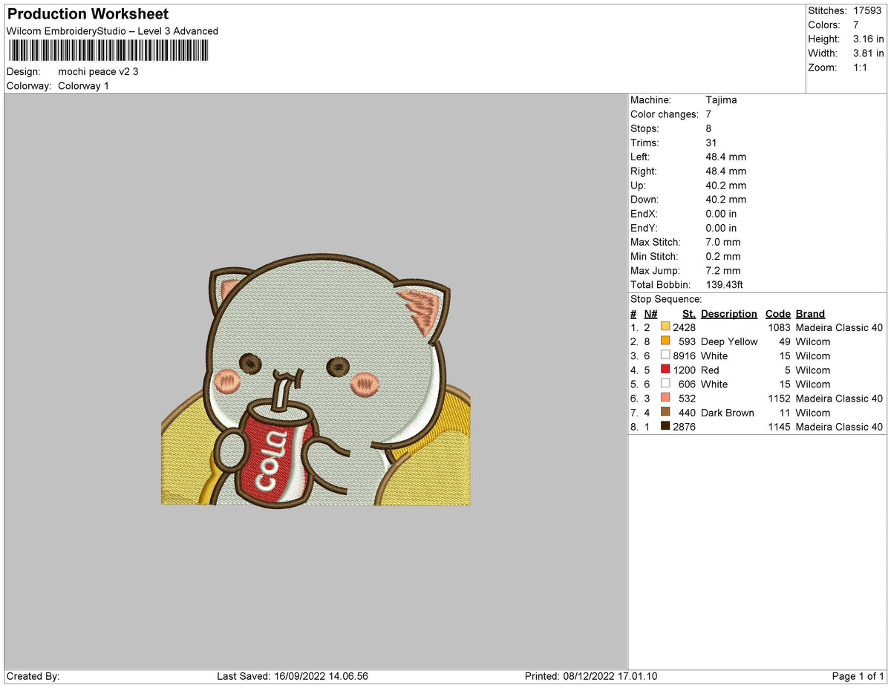Click the 'N#' column header
The height and width of the screenshot is (688, 891).
click(650, 314)
